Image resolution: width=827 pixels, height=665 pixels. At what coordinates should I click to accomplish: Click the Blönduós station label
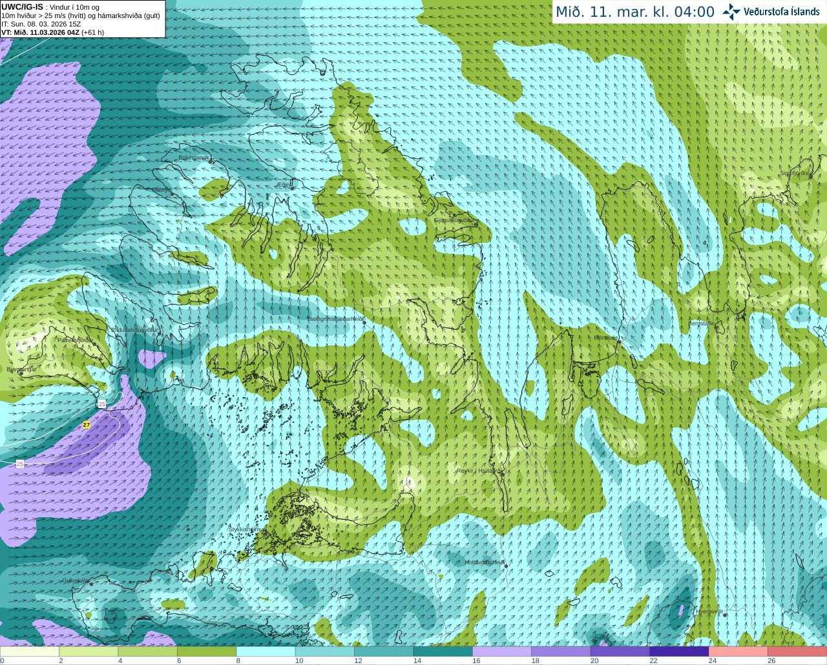(606, 338)
